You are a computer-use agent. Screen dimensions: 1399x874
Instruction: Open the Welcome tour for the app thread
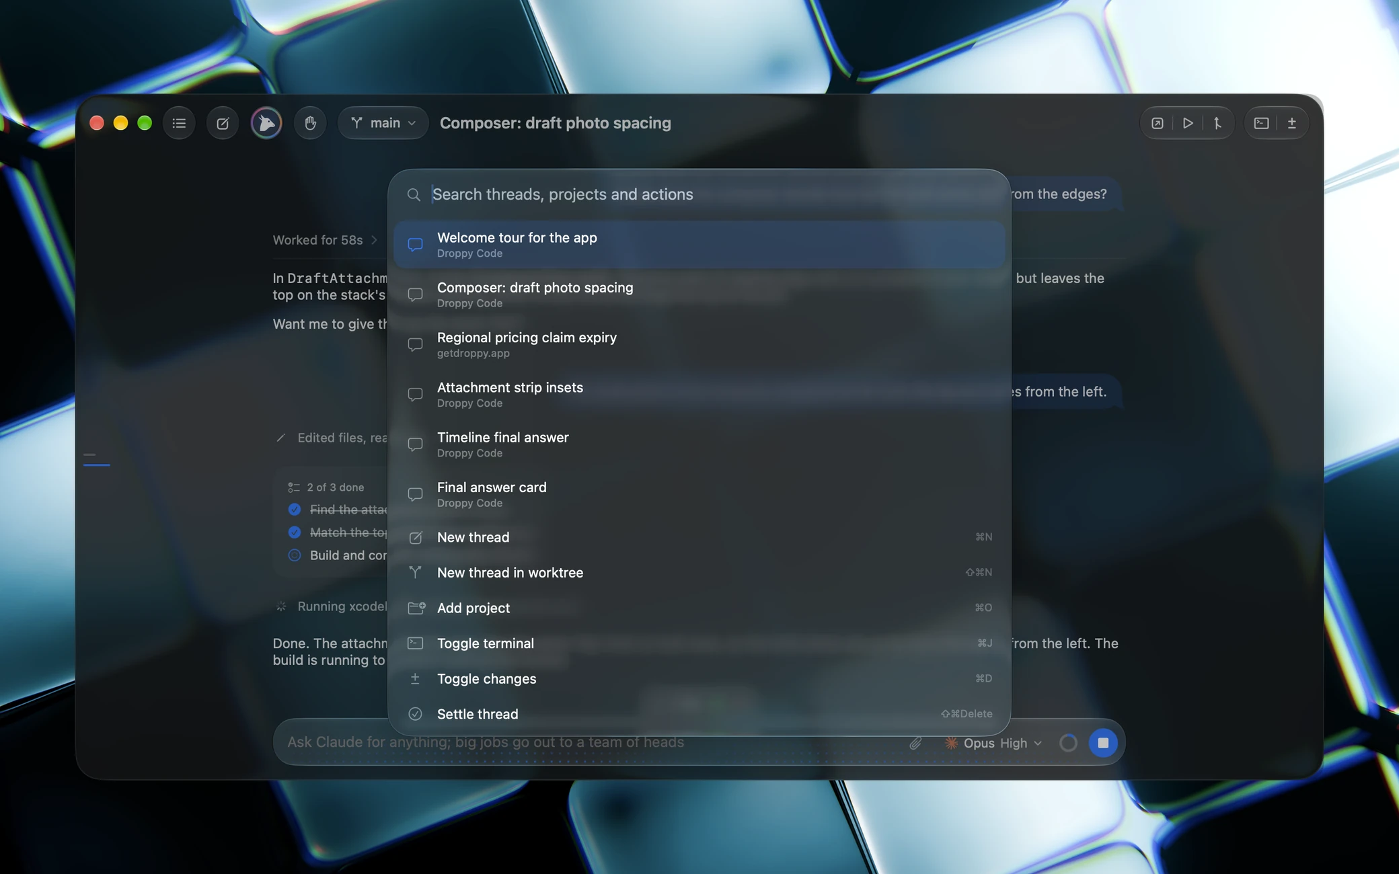pos(699,245)
